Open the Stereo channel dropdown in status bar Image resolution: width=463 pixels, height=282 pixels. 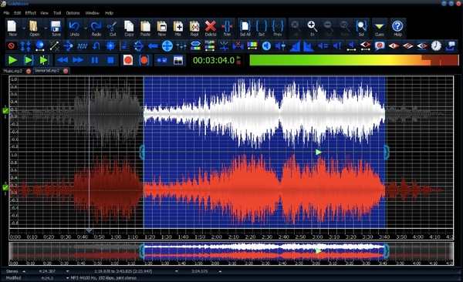pyautogui.click(x=24, y=271)
